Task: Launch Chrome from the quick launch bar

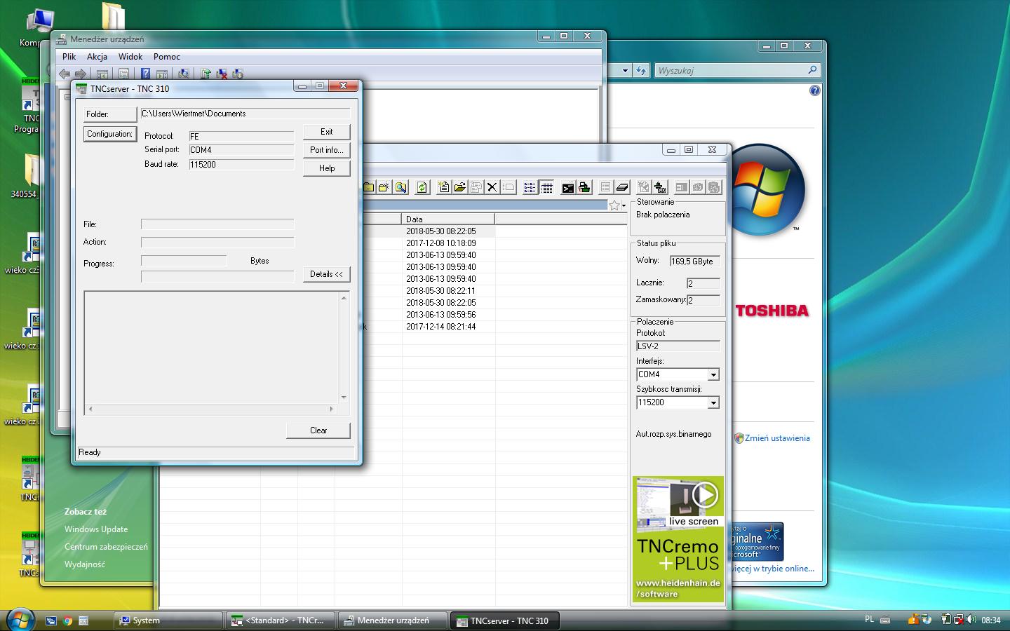Action: click(67, 620)
